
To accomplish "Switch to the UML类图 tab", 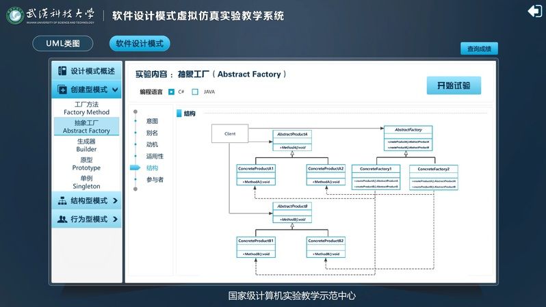I will pyautogui.click(x=63, y=44).
